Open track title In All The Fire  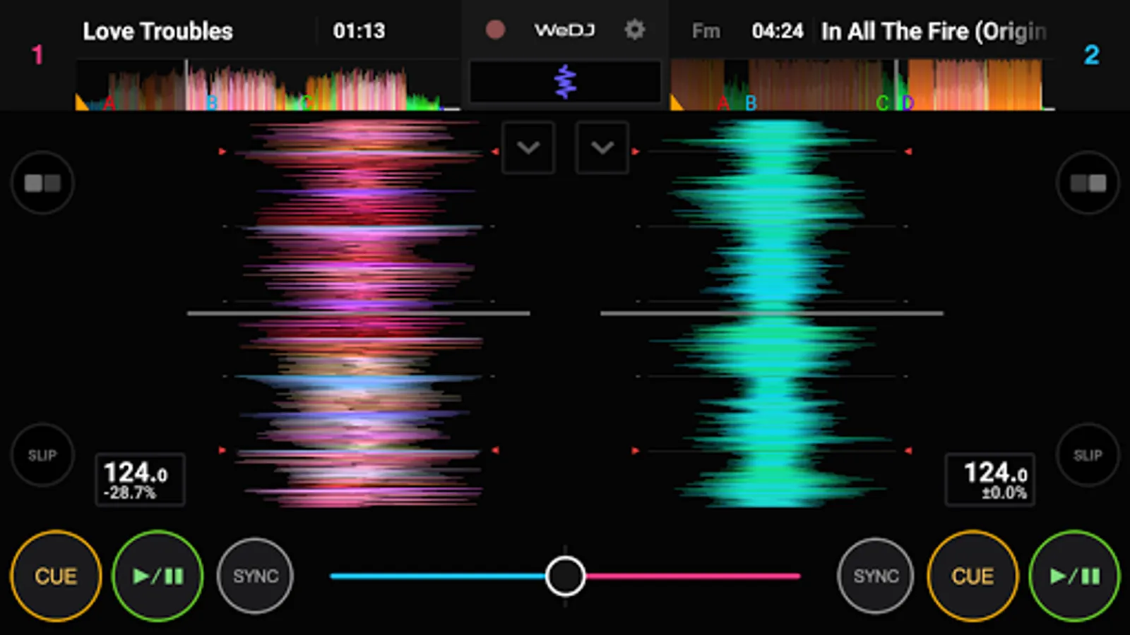[934, 31]
